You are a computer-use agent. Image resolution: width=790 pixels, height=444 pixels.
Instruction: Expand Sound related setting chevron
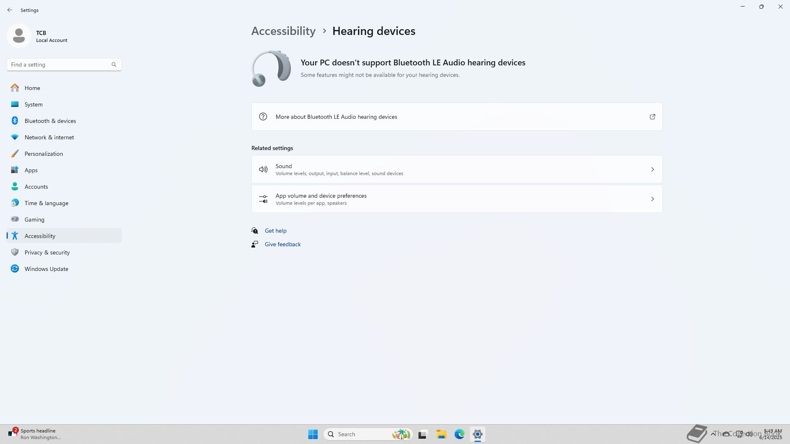coord(652,169)
